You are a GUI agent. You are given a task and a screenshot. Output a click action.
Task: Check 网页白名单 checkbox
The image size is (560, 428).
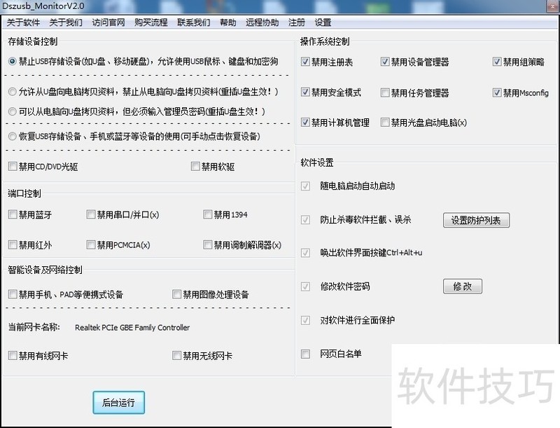point(305,354)
